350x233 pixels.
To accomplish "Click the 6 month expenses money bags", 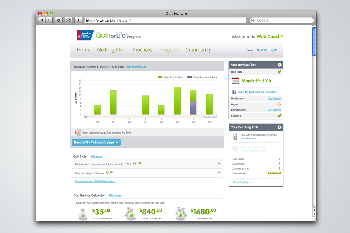I will pyautogui.click(x=130, y=214).
